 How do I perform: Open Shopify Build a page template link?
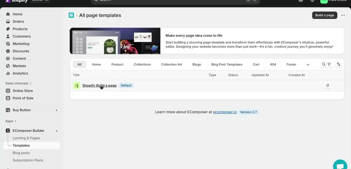tap(99, 85)
